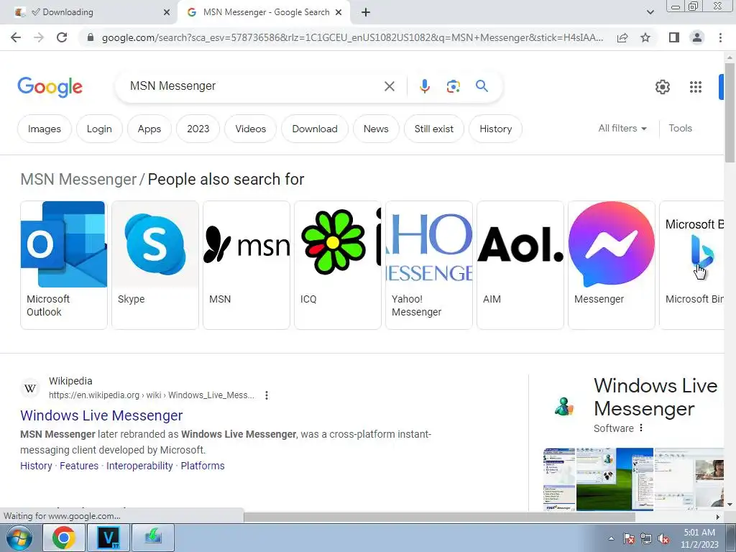Select the Download filter chip
Image resolution: width=736 pixels, height=552 pixels.
pos(315,129)
